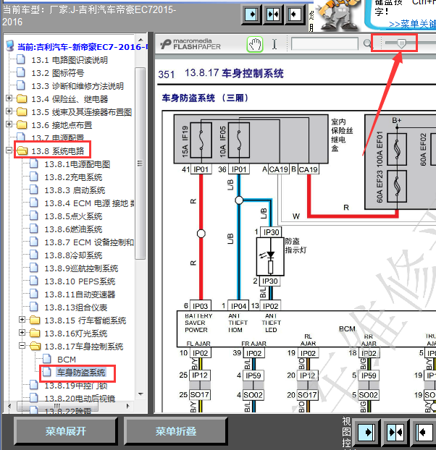The image size is (436, 450).
Task: Click the FlashPaper search magnifier icon
Action: click(x=366, y=44)
